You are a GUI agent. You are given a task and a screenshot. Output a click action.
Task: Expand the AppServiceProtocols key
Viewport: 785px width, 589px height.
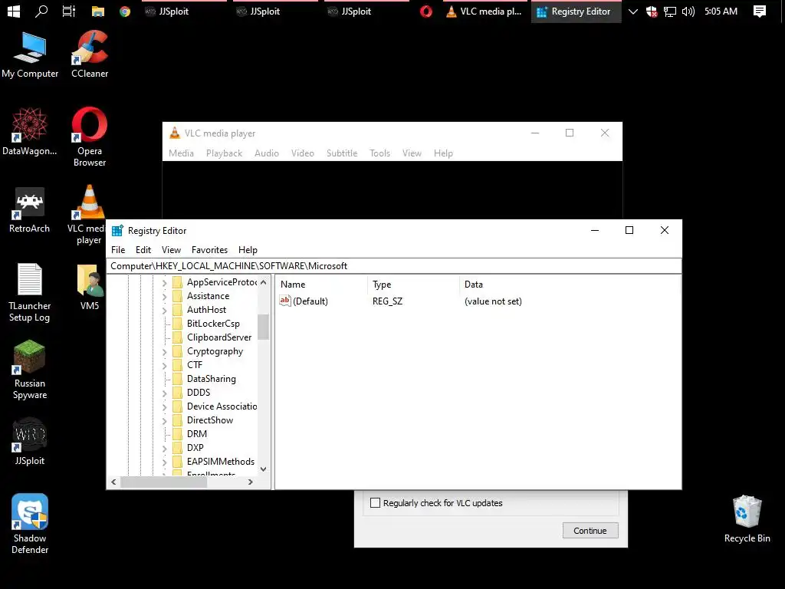coord(164,283)
